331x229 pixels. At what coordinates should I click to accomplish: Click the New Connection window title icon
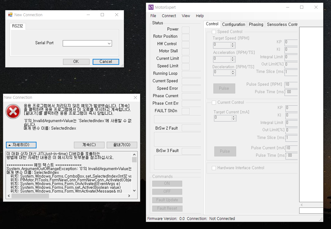tap(10, 15)
